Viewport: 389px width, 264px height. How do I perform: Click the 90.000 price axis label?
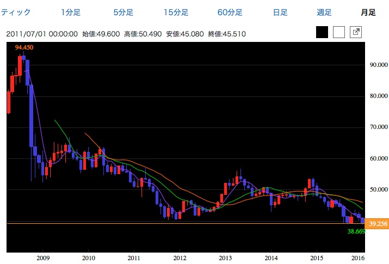[x=379, y=65]
